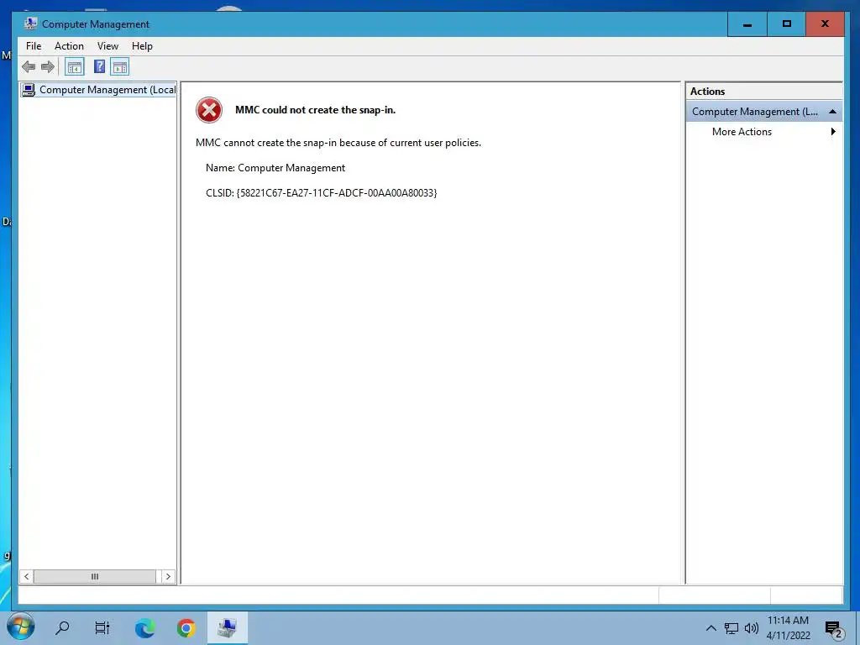This screenshot has height=645, width=860.
Task: Open the taskbar clock and date
Action: point(788,628)
